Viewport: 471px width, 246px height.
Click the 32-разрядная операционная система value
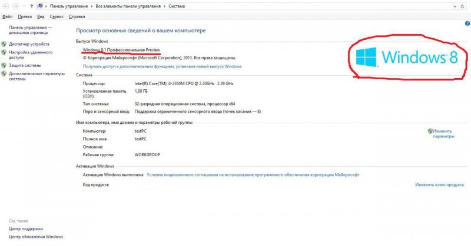185,104
